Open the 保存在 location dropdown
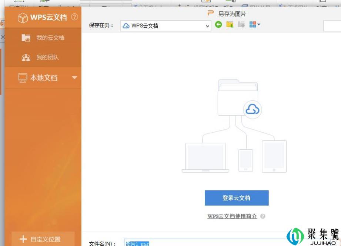Image resolution: width=341 pixels, height=246 pixels. [208, 26]
